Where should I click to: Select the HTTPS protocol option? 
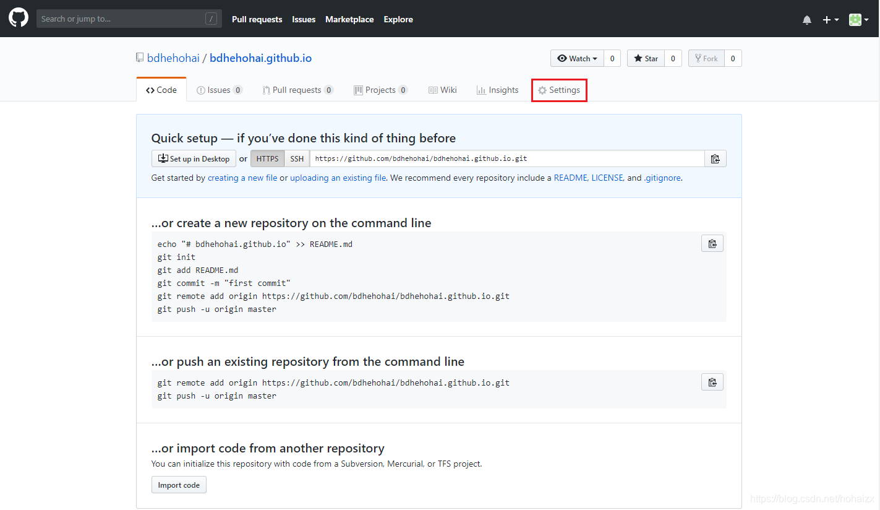(267, 158)
